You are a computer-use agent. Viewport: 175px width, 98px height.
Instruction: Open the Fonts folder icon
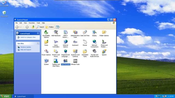(x=46, y=43)
